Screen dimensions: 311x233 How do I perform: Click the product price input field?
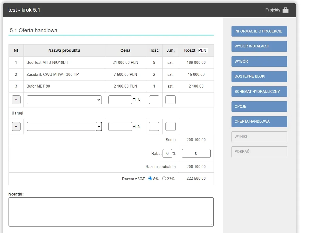[x=120, y=100]
